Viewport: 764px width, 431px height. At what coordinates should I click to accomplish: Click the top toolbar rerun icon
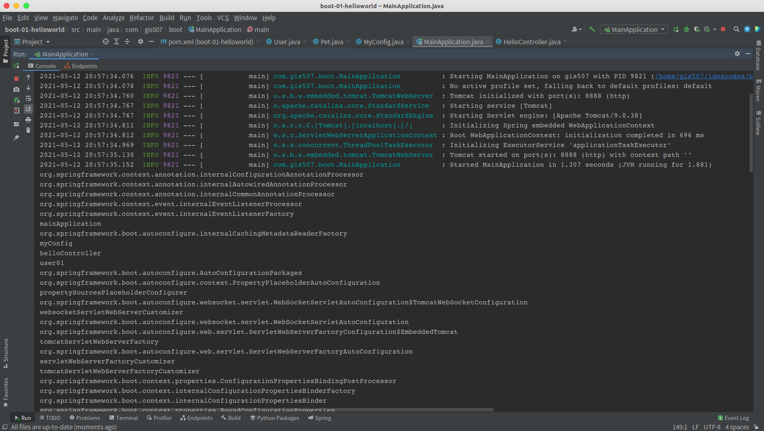(x=676, y=29)
